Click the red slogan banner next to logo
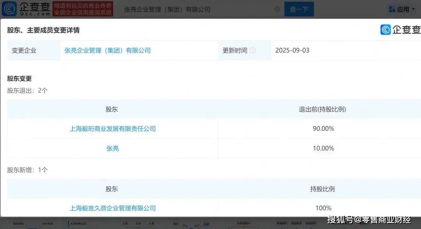Viewport: 421px width, 229px height. (83, 9)
